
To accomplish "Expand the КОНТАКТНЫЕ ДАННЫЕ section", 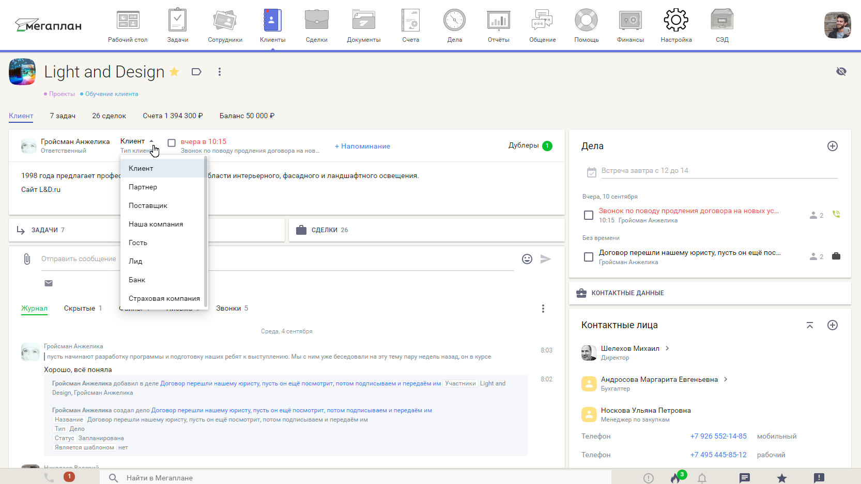I will 710,293.
